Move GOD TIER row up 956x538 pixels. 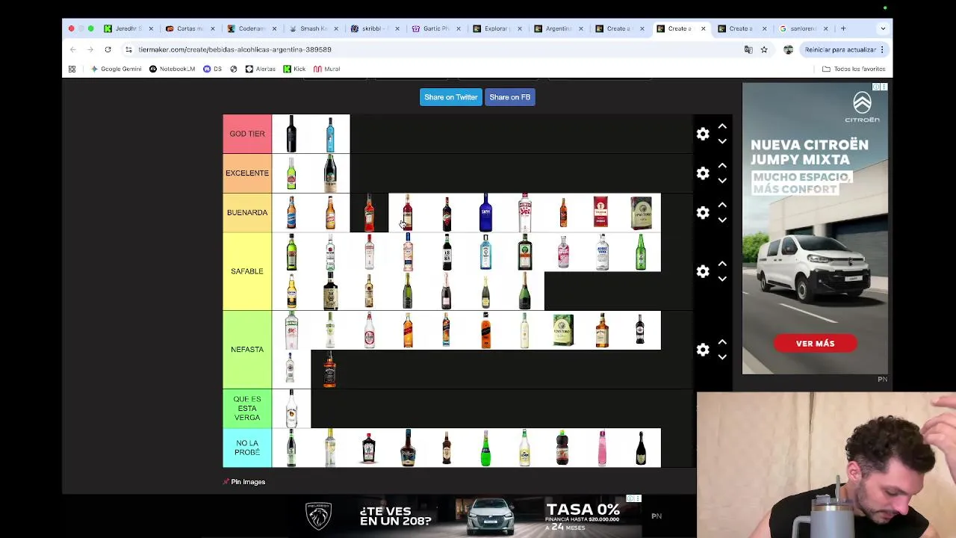click(722, 126)
